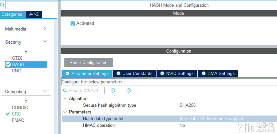Select RNG peripheral in Security list
The width and height of the screenshot is (277, 134).
tap(16, 71)
